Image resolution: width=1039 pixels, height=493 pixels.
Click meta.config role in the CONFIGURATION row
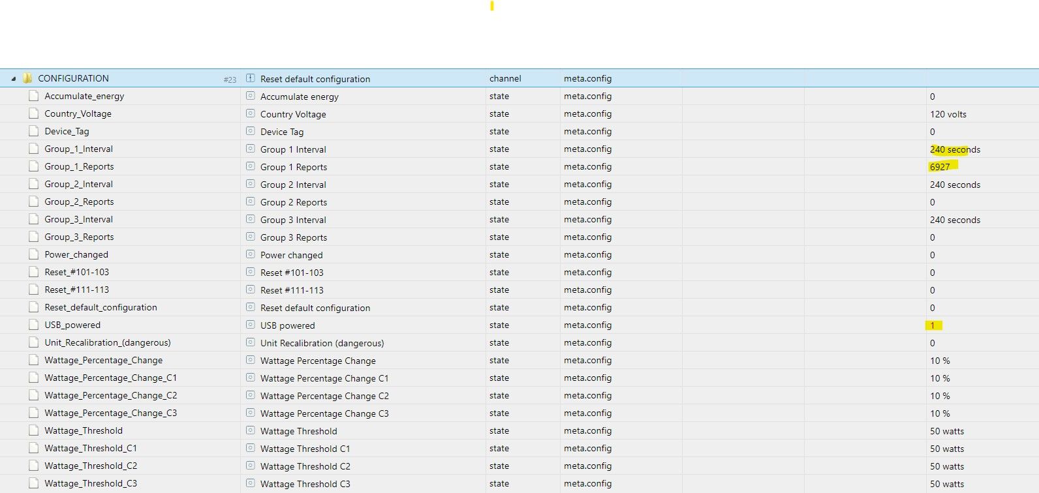tap(587, 78)
